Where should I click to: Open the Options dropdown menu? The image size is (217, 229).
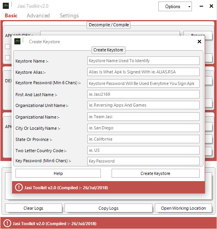pyautogui.click(x=175, y=7)
